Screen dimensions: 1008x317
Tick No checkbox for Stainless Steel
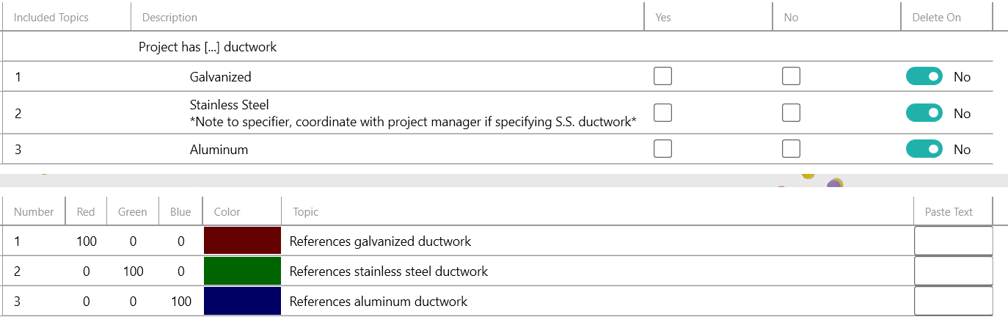(791, 113)
